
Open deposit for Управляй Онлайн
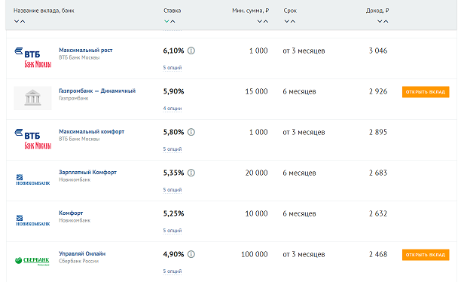click(x=426, y=255)
